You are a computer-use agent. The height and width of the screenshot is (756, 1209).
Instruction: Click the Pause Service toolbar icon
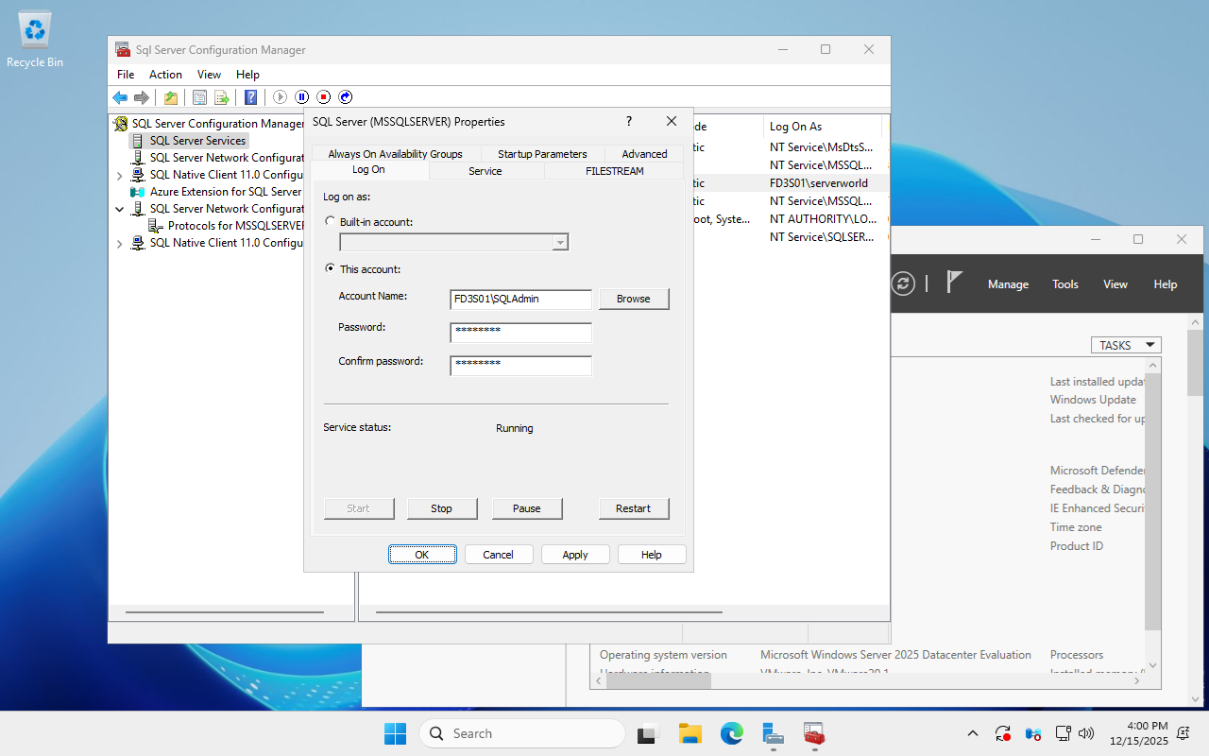click(x=301, y=97)
